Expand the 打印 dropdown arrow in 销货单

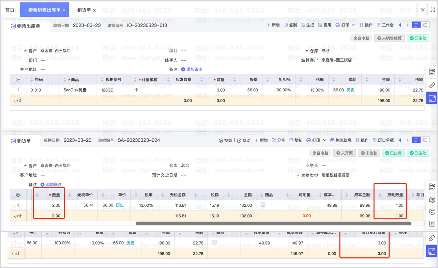pos(324,140)
